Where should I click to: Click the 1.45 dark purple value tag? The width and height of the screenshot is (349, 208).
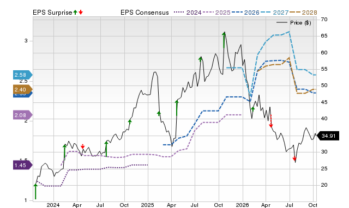point(22,166)
